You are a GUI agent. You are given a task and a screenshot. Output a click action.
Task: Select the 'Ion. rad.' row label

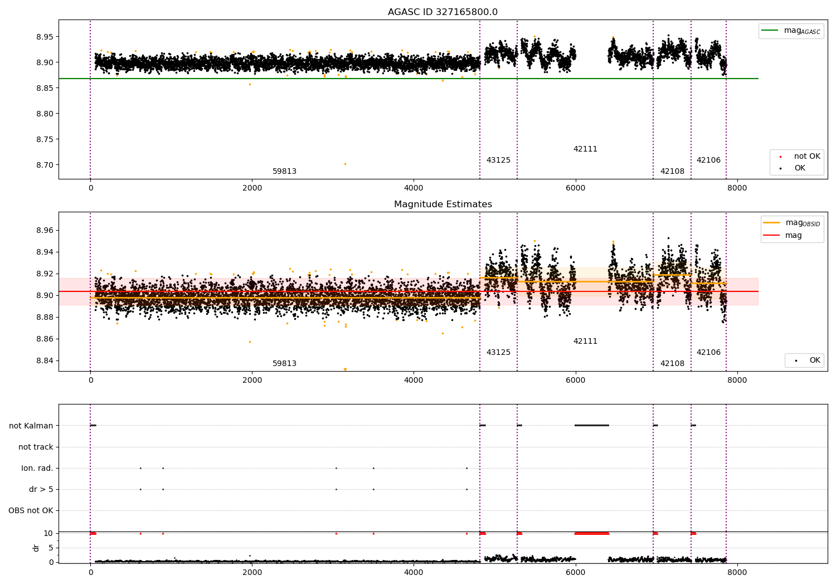point(37,468)
